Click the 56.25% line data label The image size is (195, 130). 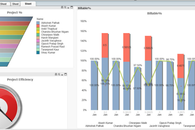pyautogui.click(x=105, y=81)
